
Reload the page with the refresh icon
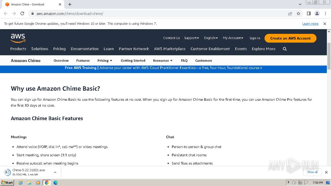pyautogui.click(x=22, y=14)
